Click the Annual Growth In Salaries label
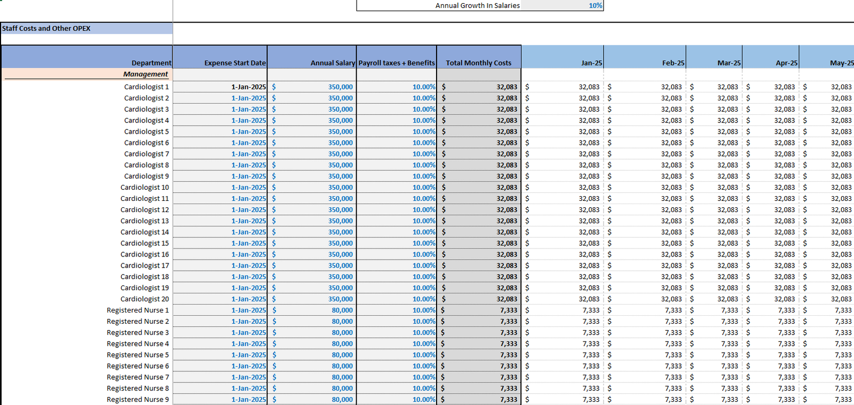The height and width of the screenshot is (405, 854). [477, 5]
